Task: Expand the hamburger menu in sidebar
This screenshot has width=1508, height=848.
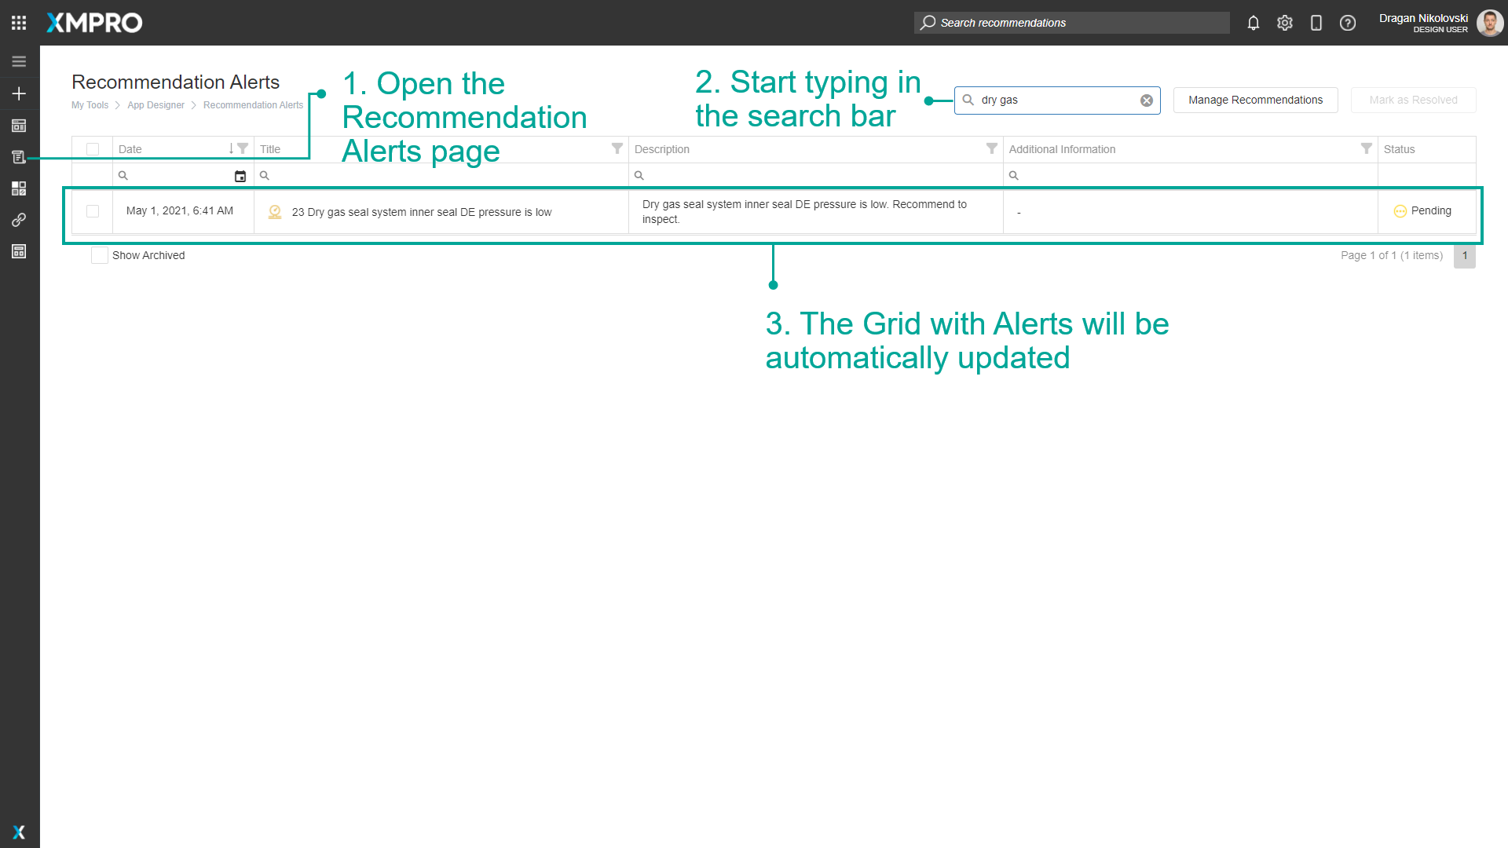Action: 19,61
